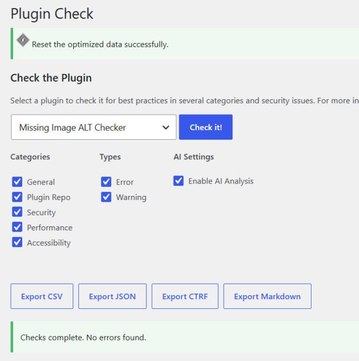Screen dimensions: 359x361
Task: Click the Plugin Check page title
Action: (x=52, y=14)
